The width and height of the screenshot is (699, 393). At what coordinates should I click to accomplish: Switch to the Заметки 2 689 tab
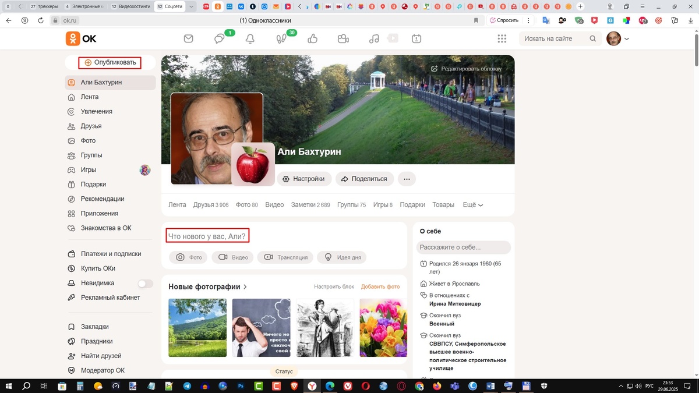click(310, 205)
